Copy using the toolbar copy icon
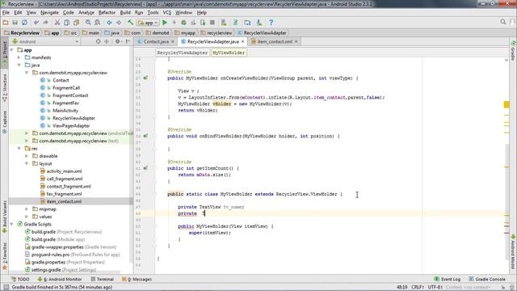The height and width of the screenshot is (291, 517). 66,23
